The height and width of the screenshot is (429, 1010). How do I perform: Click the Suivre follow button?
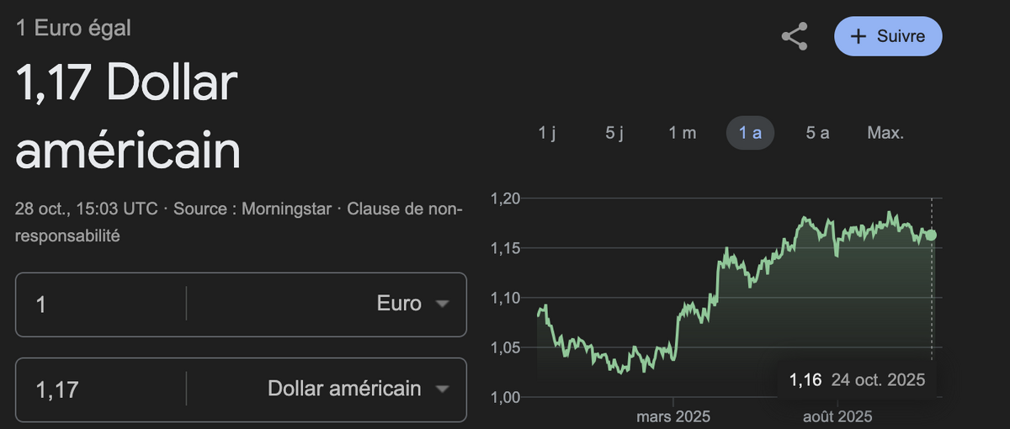[x=888, y=37]
